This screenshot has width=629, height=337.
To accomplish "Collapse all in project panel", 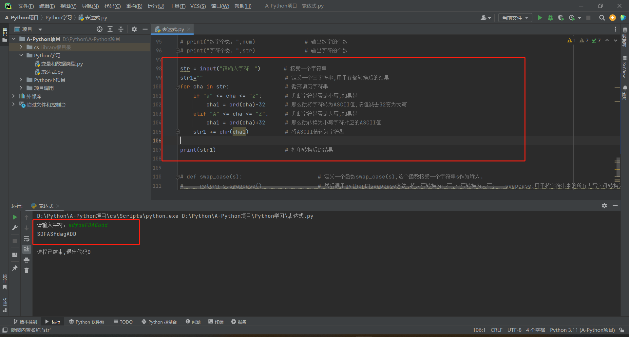I will coord(121,29).
